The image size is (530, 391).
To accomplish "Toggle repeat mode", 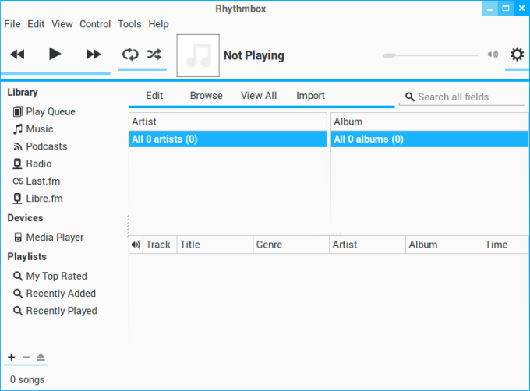I will (x=130, y=55).
